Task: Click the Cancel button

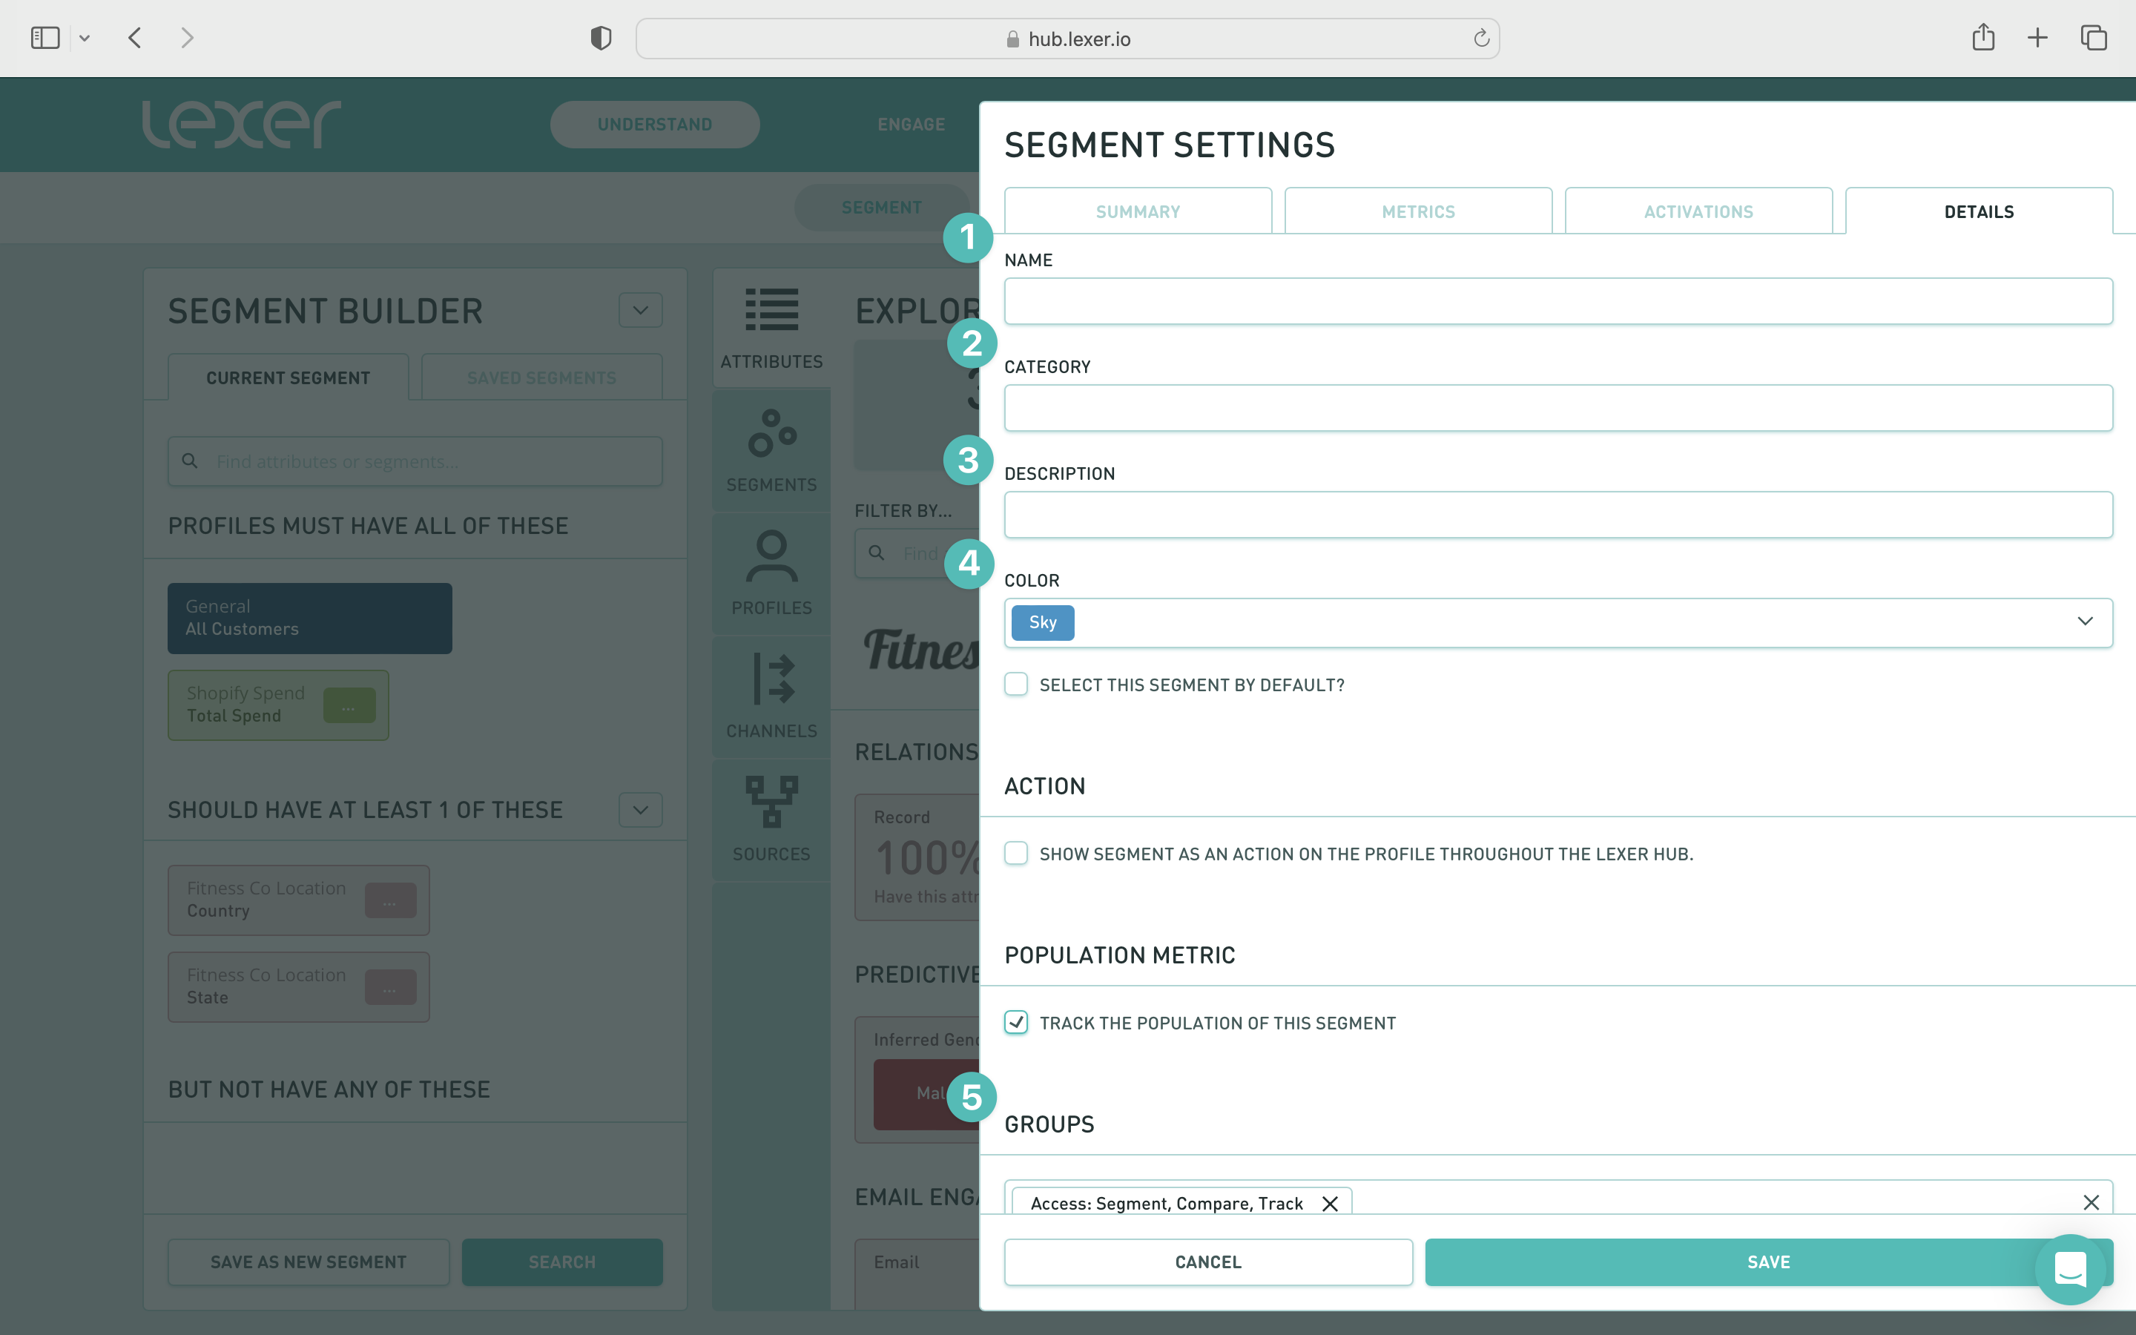Action: (1207, 1262)
